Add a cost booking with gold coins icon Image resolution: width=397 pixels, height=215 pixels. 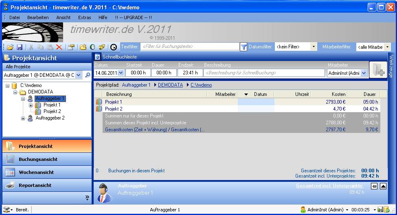click(102, 47)
